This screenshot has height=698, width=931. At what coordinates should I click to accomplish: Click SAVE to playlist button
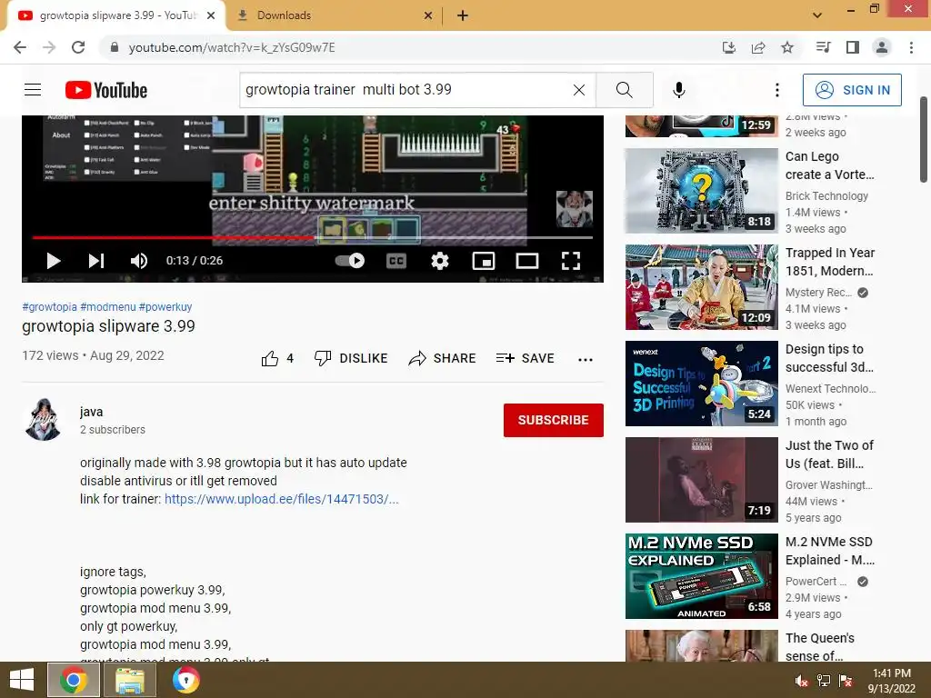pyautogui.click(x=526, y=358)
